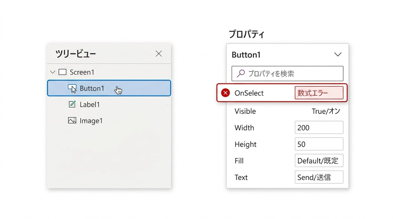Click the プロパティを検索 search field
393x219 pixels.
coord(291,74)
